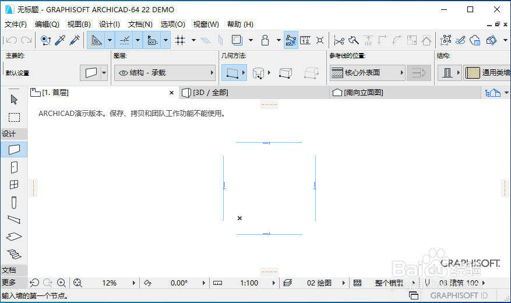Click the 通用类墙 fill swatch
The height and width of the screenshot is (303, 511).
473,73
